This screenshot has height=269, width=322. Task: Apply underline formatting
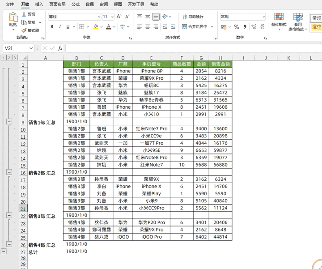tap(68, 27)
